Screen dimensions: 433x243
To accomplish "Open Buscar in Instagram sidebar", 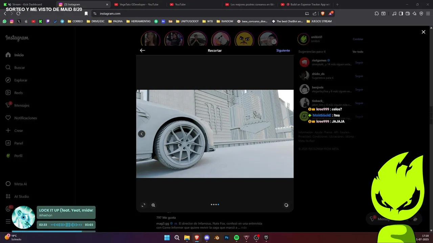I will click(x=16, y=67).
